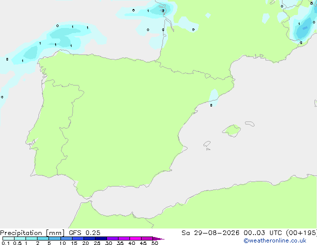Click the '0.1' legend scale label
Image resolution: width=317 pixels, height=245 pixels.
pos(5,243)
